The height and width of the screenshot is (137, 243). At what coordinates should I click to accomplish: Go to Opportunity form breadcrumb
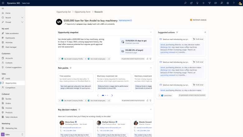(x=83, y=12)
